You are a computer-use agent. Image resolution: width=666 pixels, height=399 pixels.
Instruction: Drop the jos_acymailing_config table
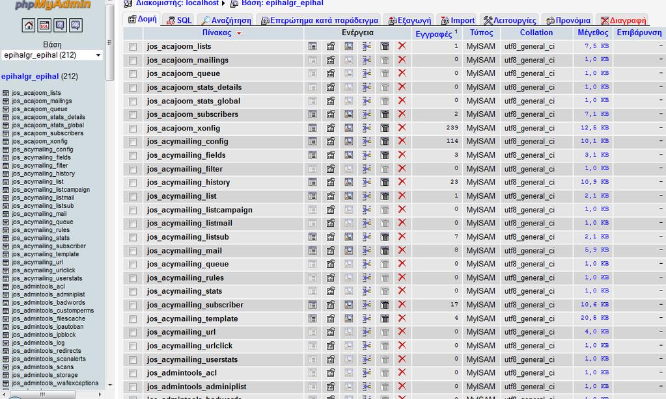402,141
